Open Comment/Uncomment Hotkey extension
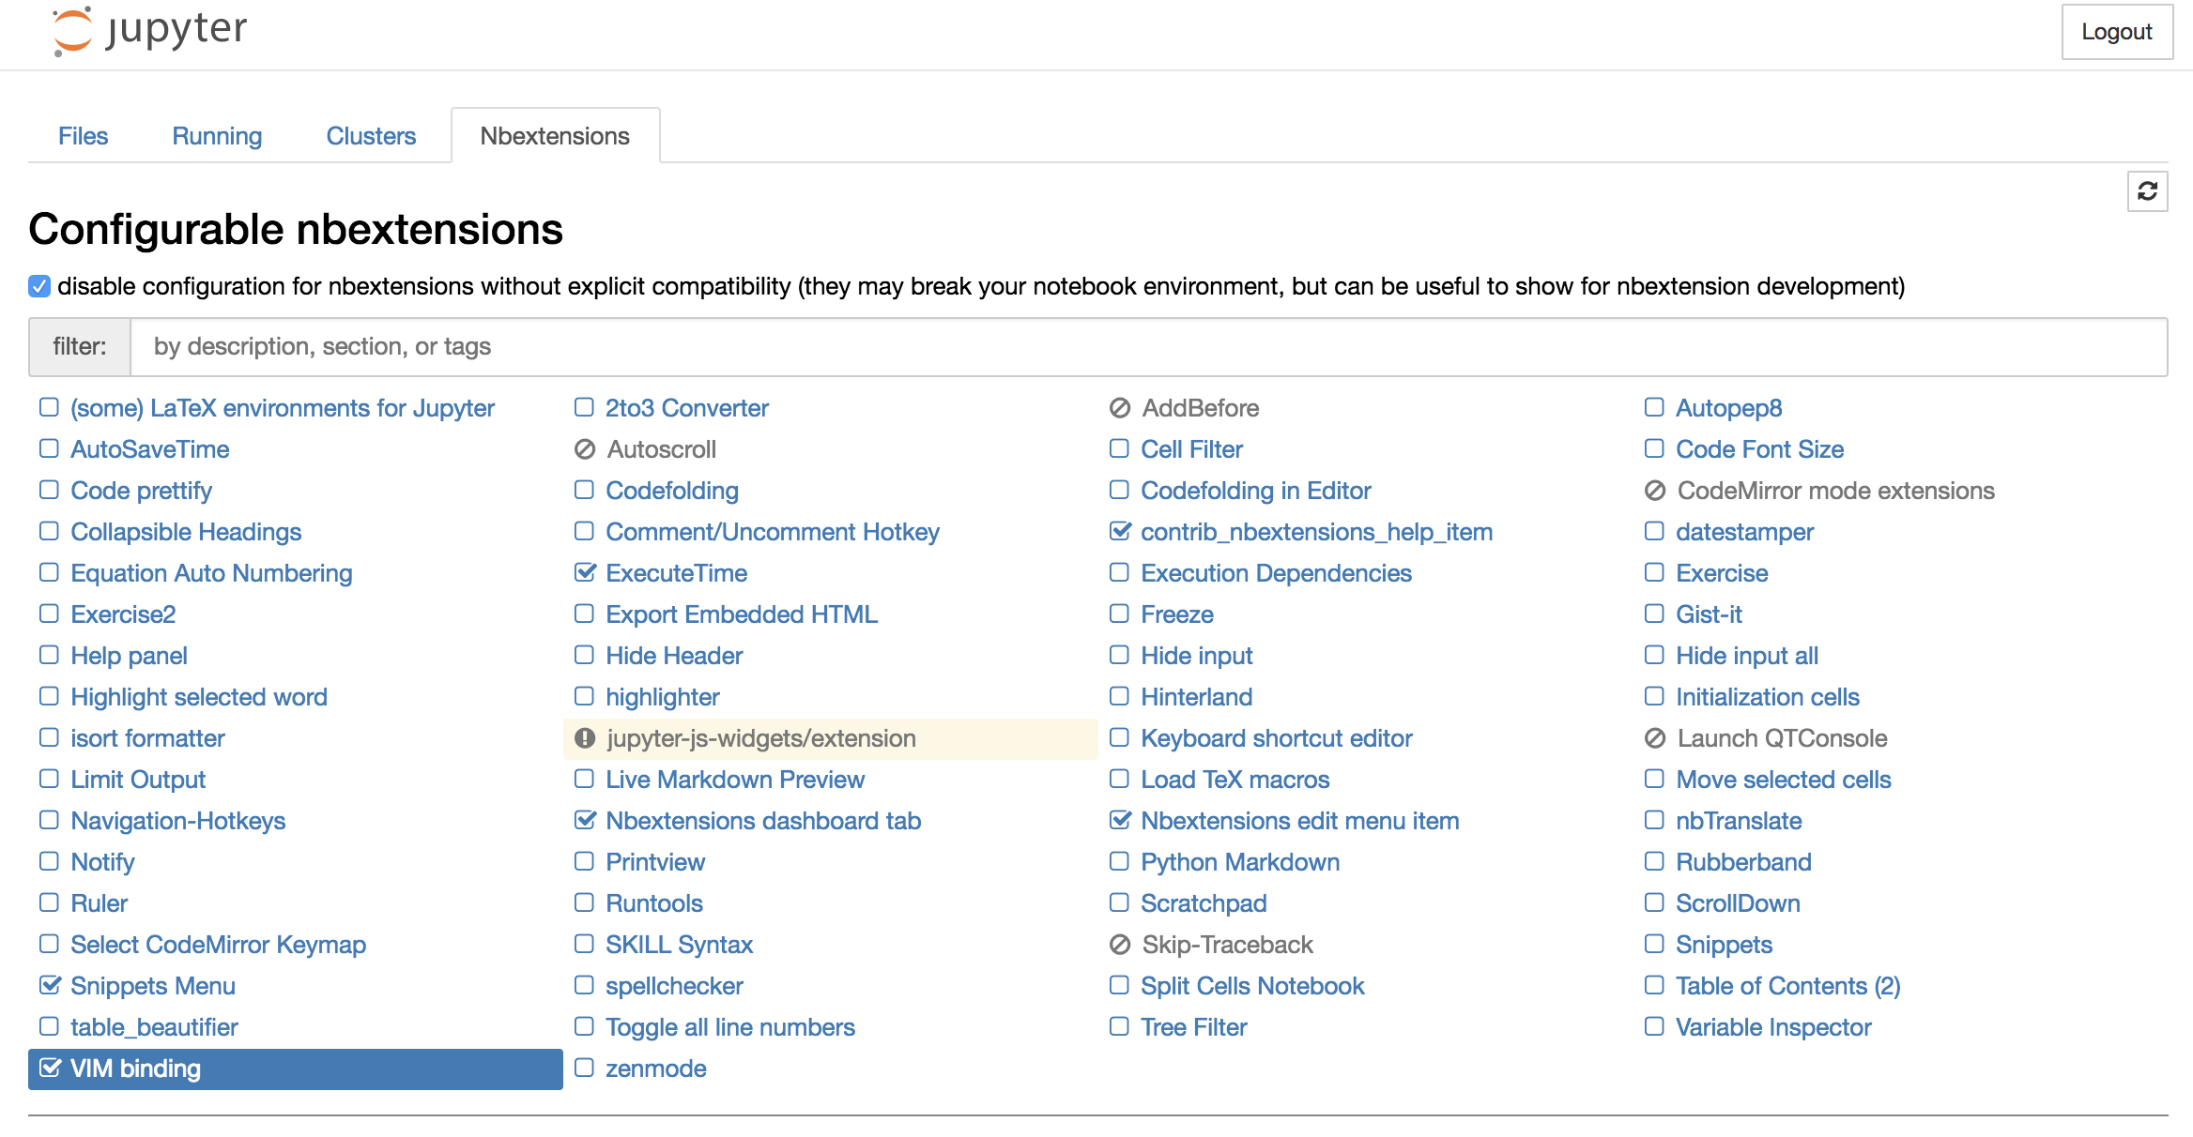This screenshot has width=2193, height=1137. [773, 532]
